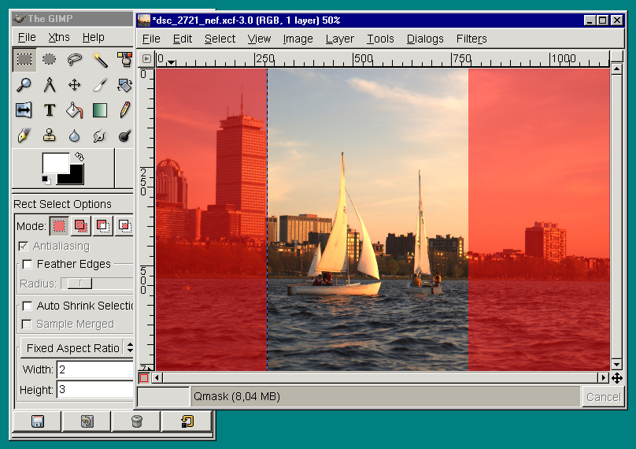Select the Move tool
Image resolution: width=636 pixels, height=449 pixels.
tap(74, 85)
